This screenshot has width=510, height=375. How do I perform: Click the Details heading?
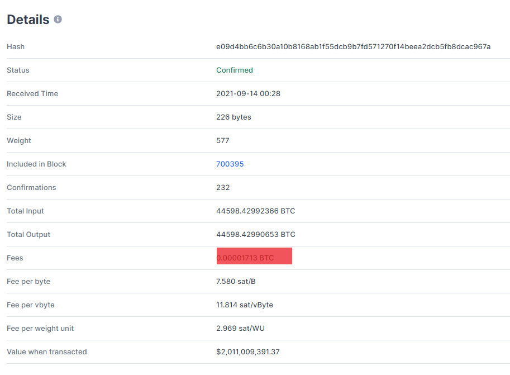(28, 20)
